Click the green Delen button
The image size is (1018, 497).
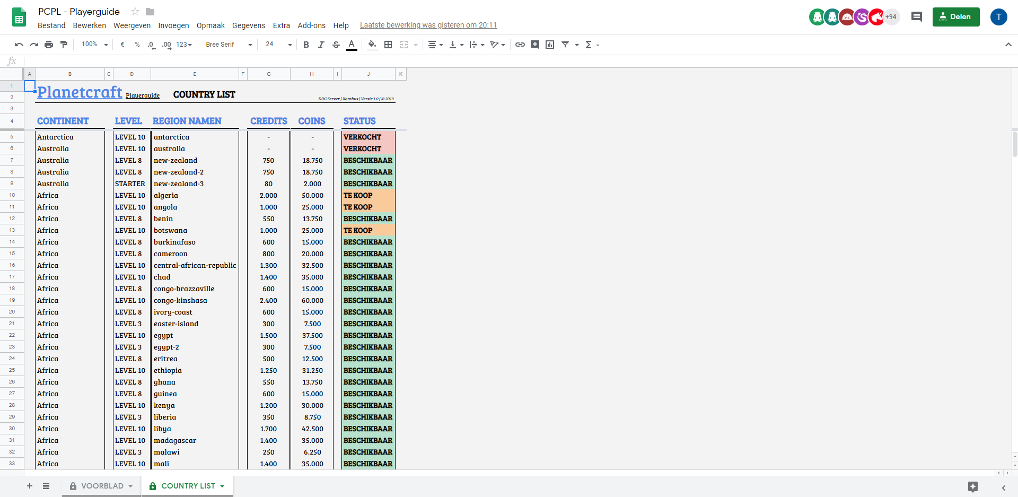tap(955, 17)
